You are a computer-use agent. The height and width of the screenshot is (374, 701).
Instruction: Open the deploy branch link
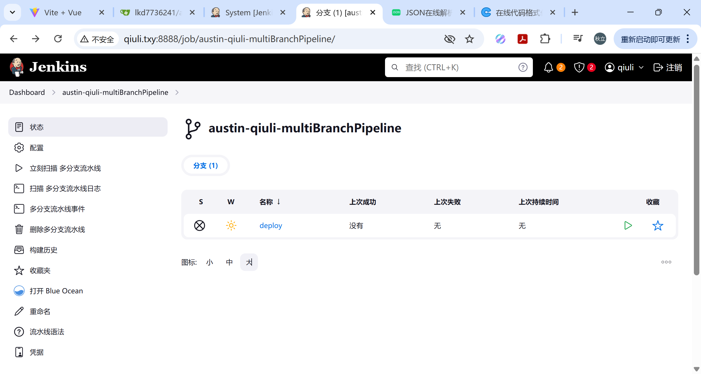tap(271, 226)
